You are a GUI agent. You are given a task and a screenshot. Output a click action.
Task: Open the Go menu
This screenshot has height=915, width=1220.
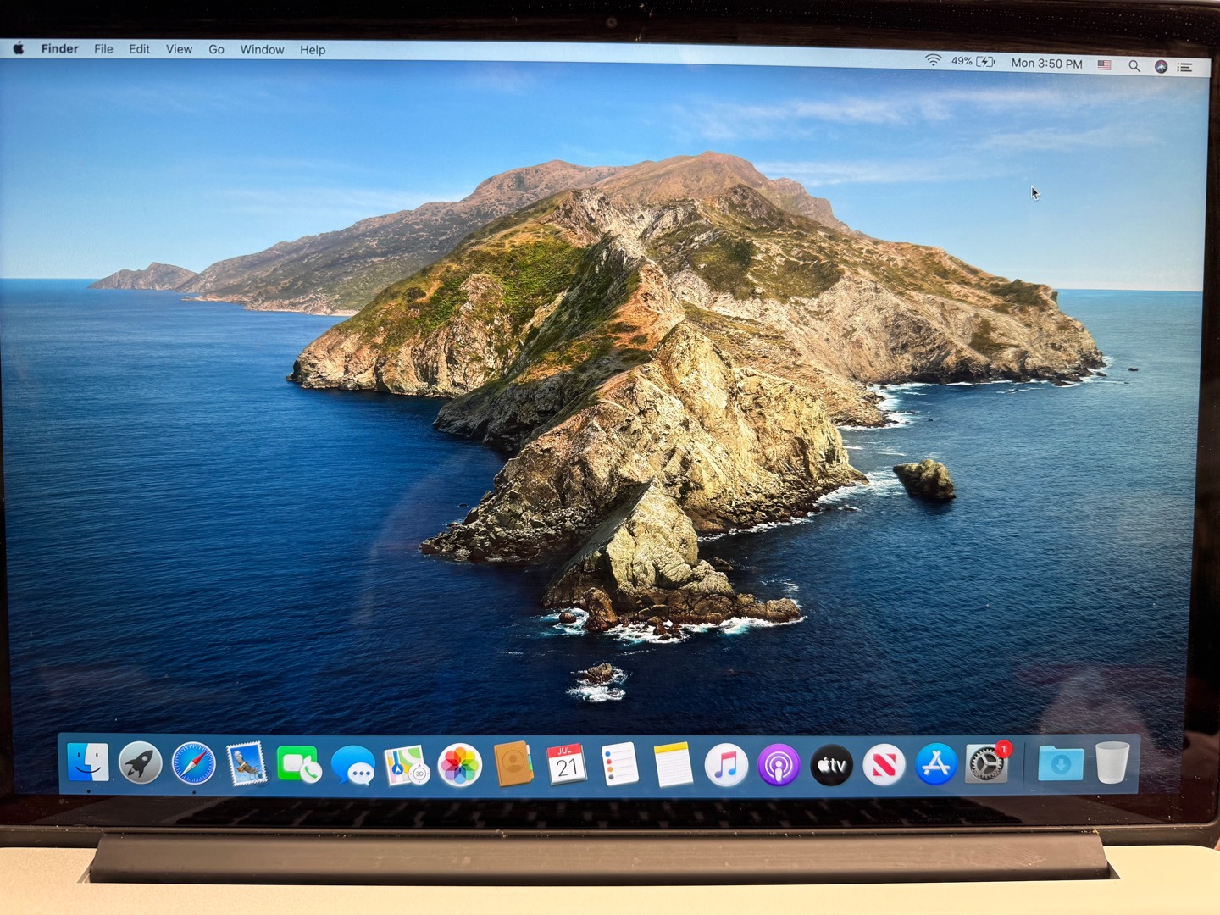click(216, 50)
